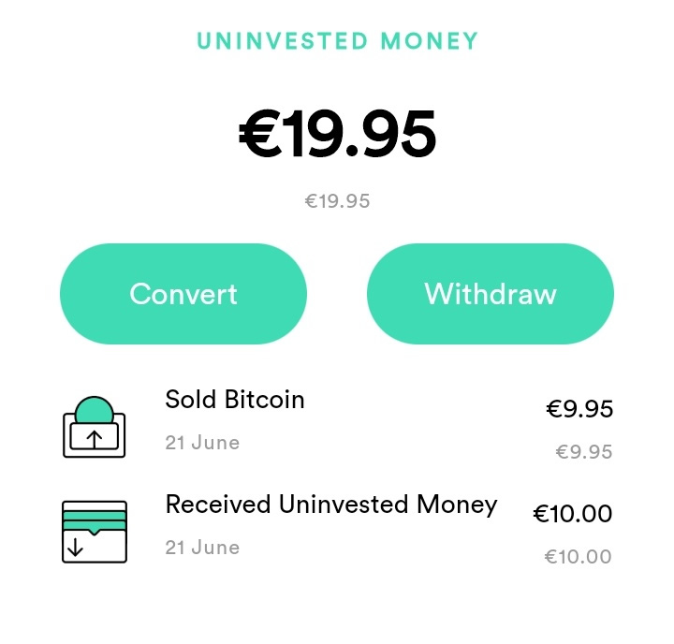This screenshot has height=644, width=674.
Task: Click the up arrow inside Sold Bitcoin icon
Action: point(95,438)
